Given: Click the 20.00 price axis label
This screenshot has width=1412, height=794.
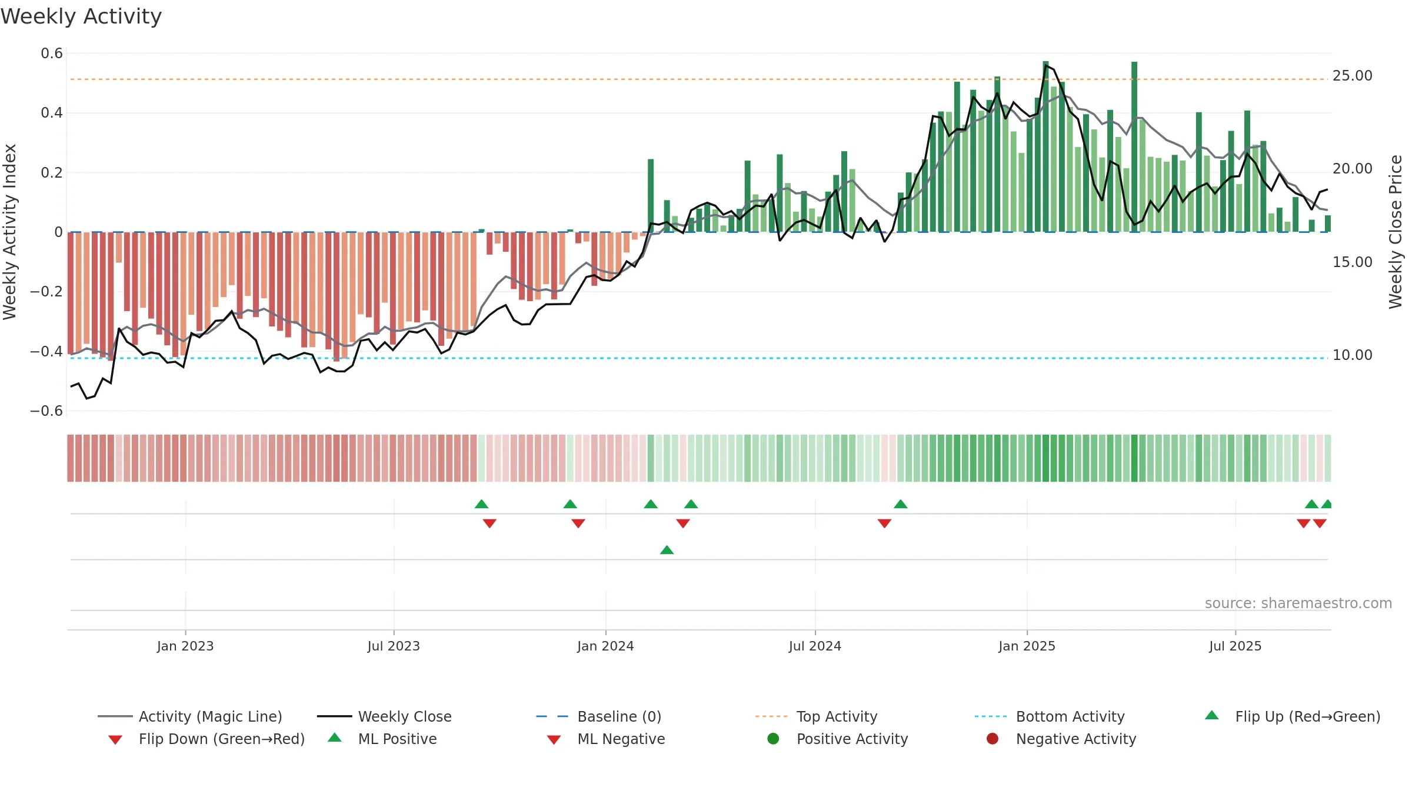Looking at the screenshot, I should tap(1353, 169).
